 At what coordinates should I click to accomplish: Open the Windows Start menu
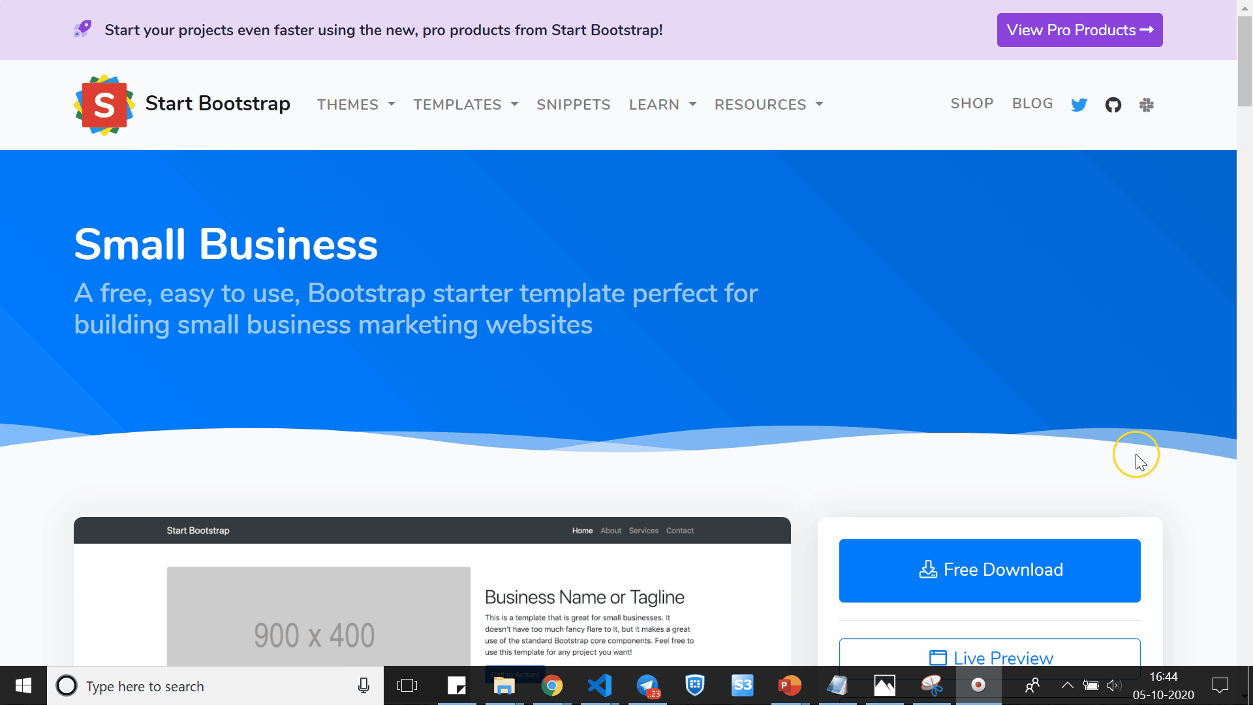click(x=23, y=685)
